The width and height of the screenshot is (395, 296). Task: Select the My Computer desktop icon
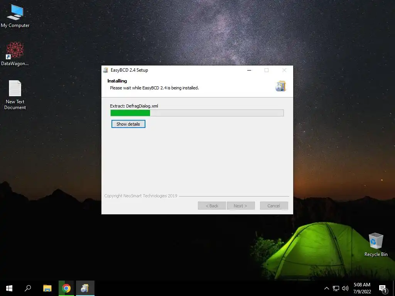click(x=15, y=16)
